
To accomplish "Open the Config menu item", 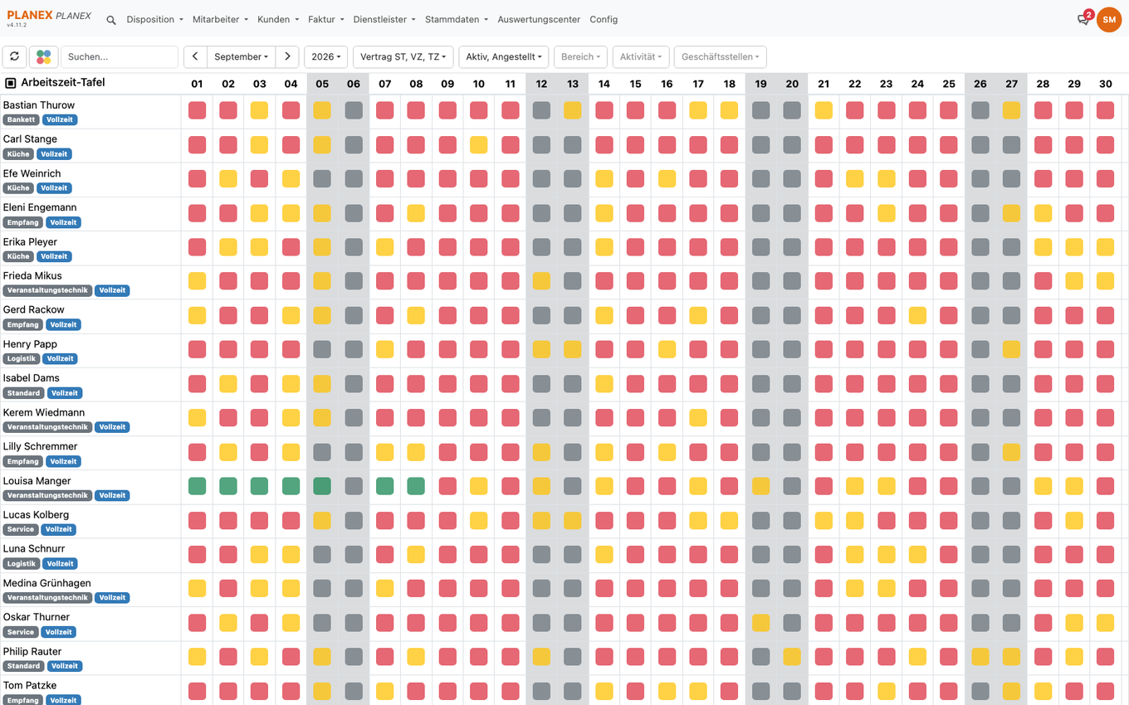I will click(604, 20).
